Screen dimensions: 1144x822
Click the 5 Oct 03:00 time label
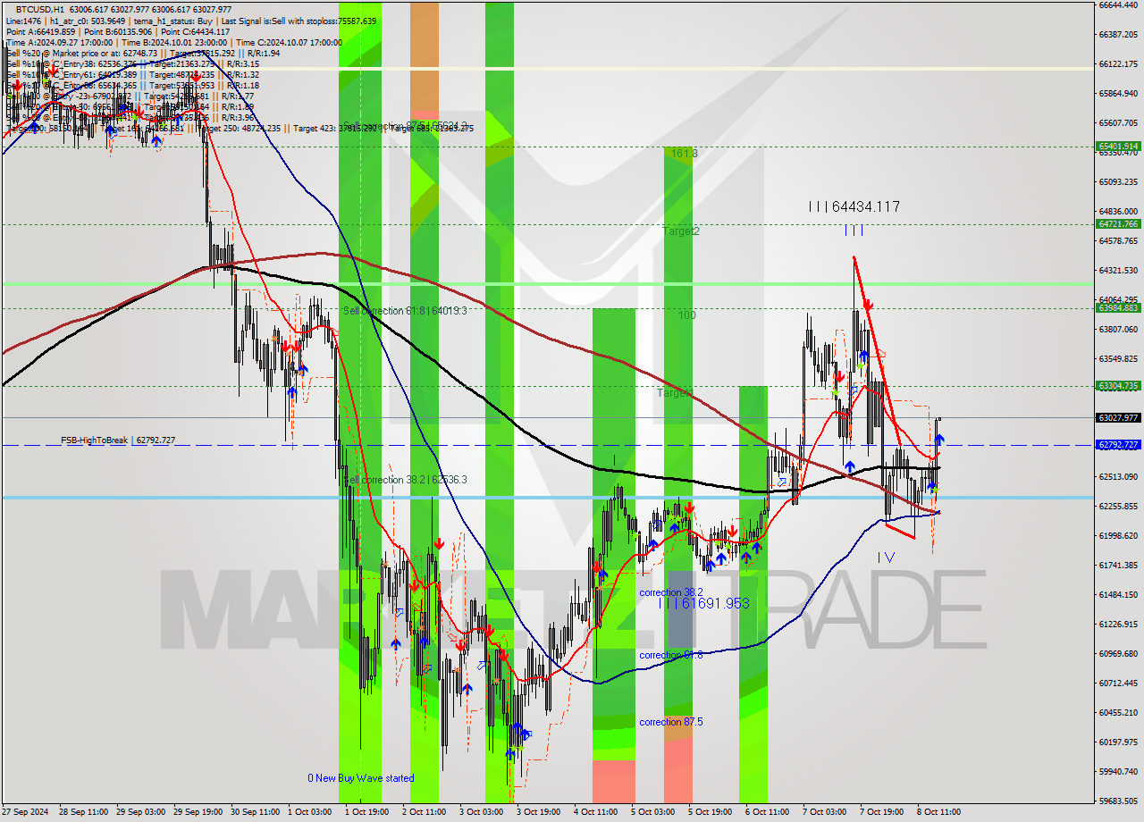click(x=652, y=812)
